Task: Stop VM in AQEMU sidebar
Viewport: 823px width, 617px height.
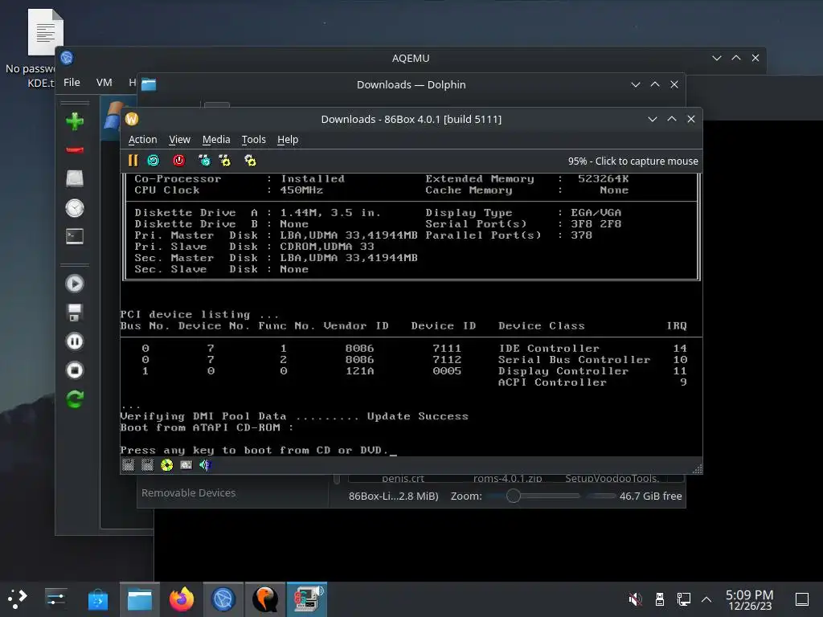Action: pyautogui.click(x=75, y=370)
